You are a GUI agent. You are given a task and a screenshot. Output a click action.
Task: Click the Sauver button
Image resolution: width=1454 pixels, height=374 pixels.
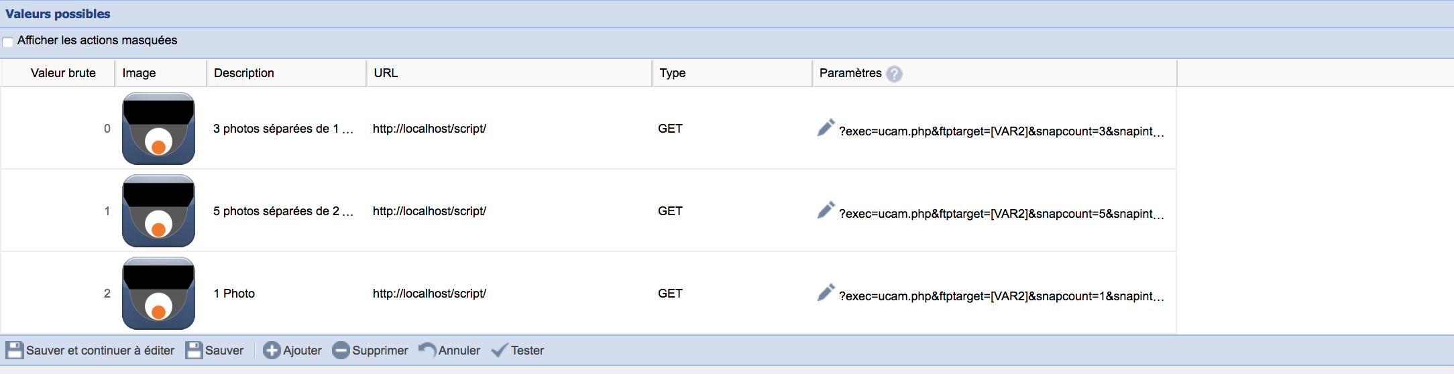[x=215, y=351]
